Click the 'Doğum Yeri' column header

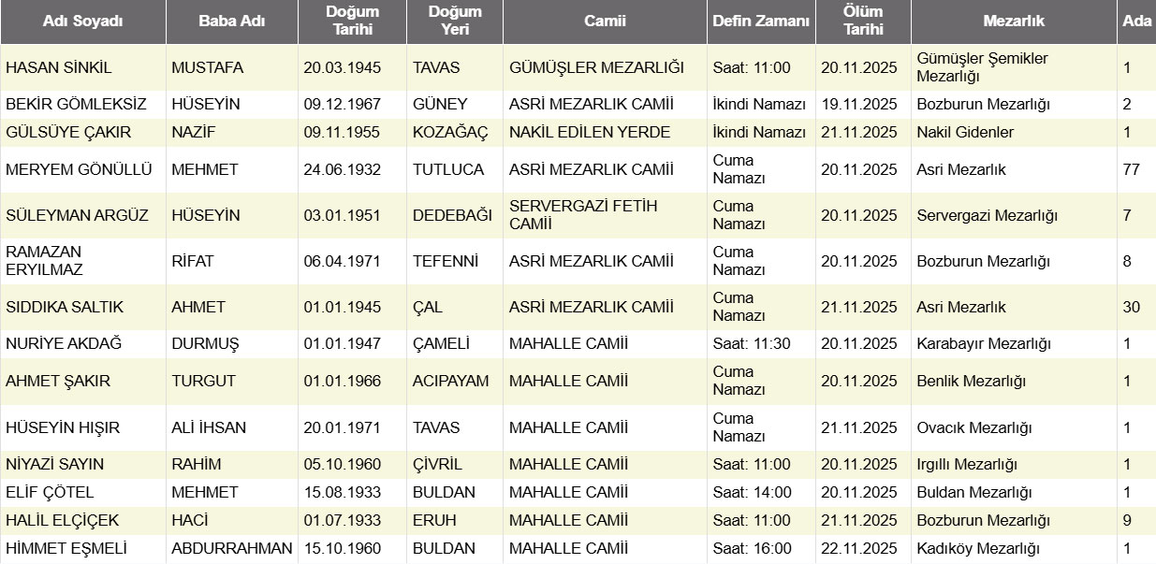[455, 21]
